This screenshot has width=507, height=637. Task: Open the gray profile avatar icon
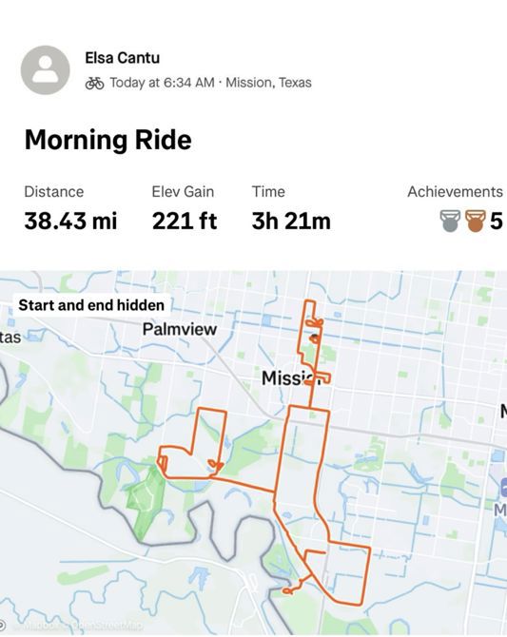(45, 69)
